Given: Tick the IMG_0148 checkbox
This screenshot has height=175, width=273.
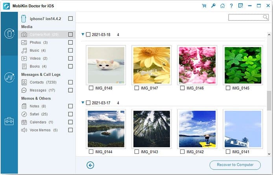Looking at the screenshot, I should (91, 88).
